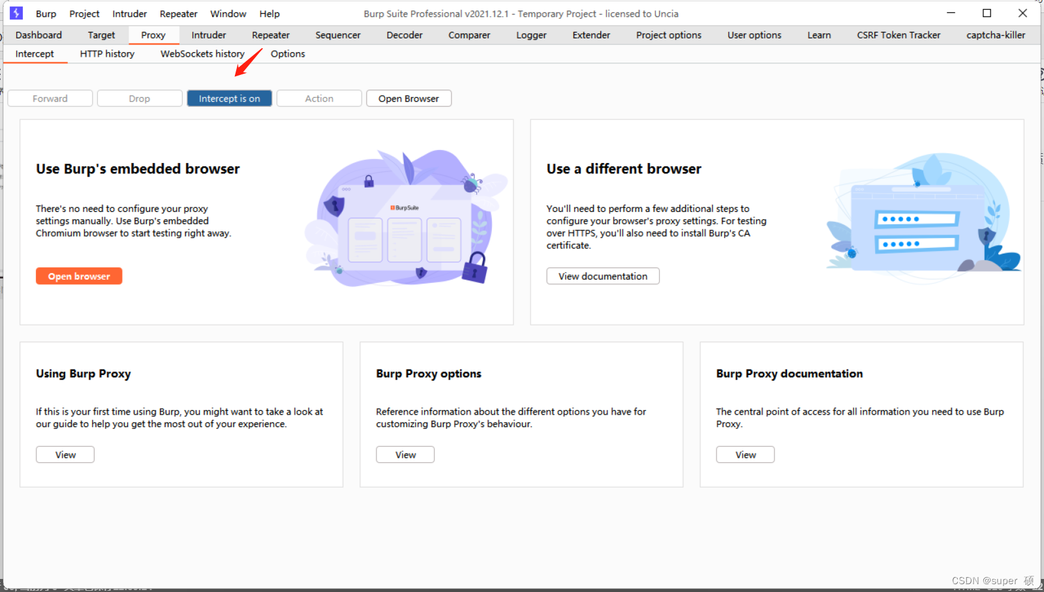The width and height of the screenshot is (1044, 592).
Task: Open the Burp menu
Action: click(x=46, y=14)
